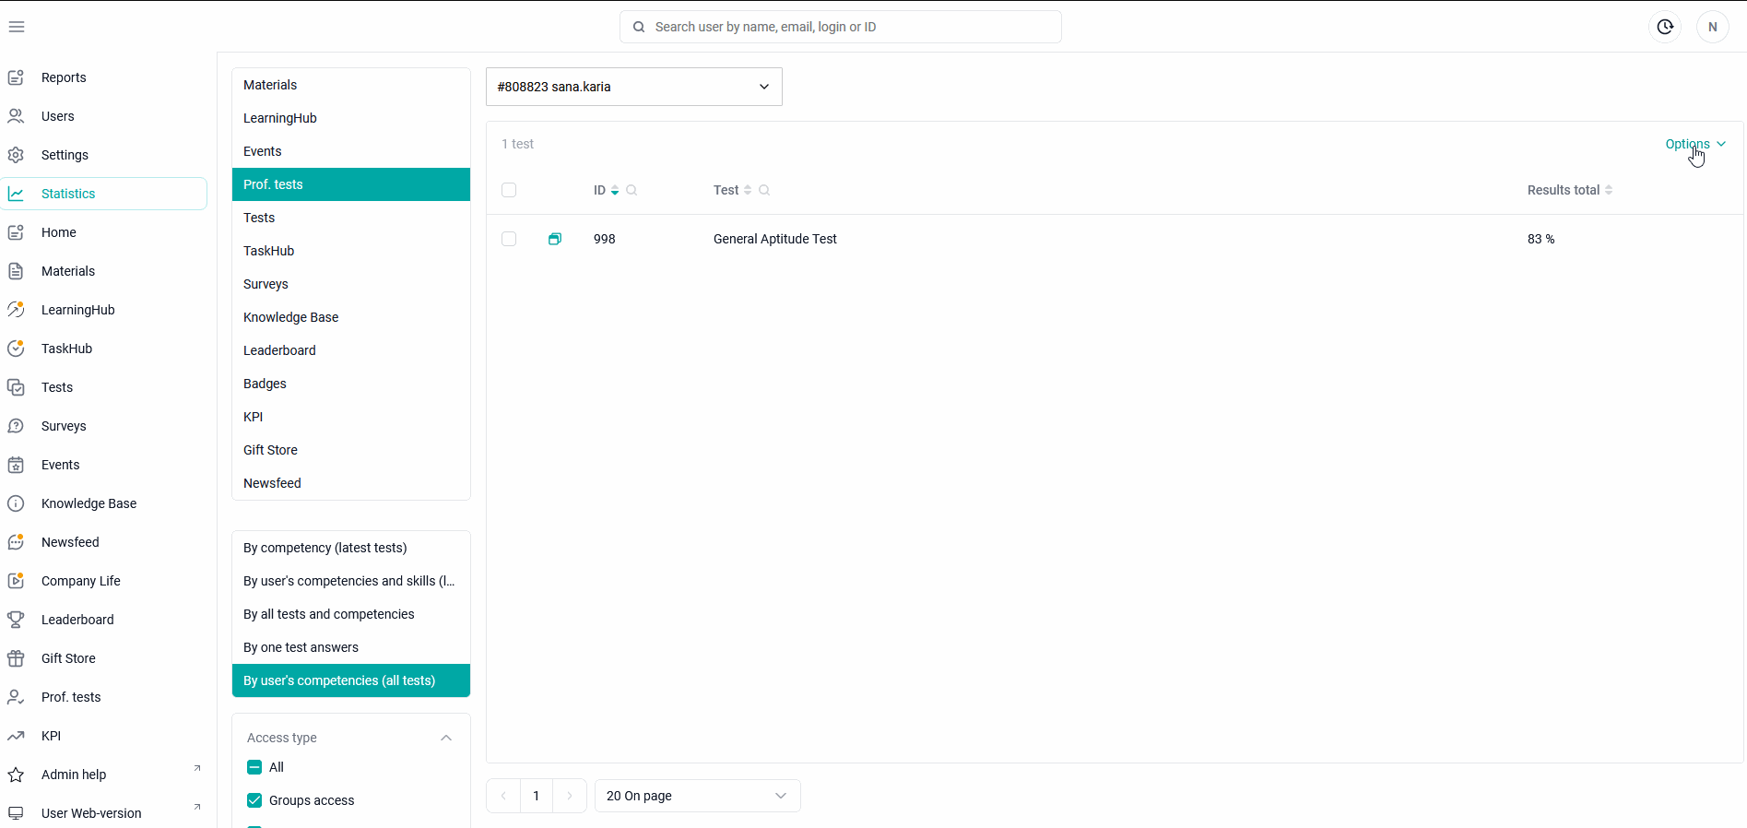The image size is (1747, 828).
Task: Click the ID value 998
Action: (x=605, y=239)
